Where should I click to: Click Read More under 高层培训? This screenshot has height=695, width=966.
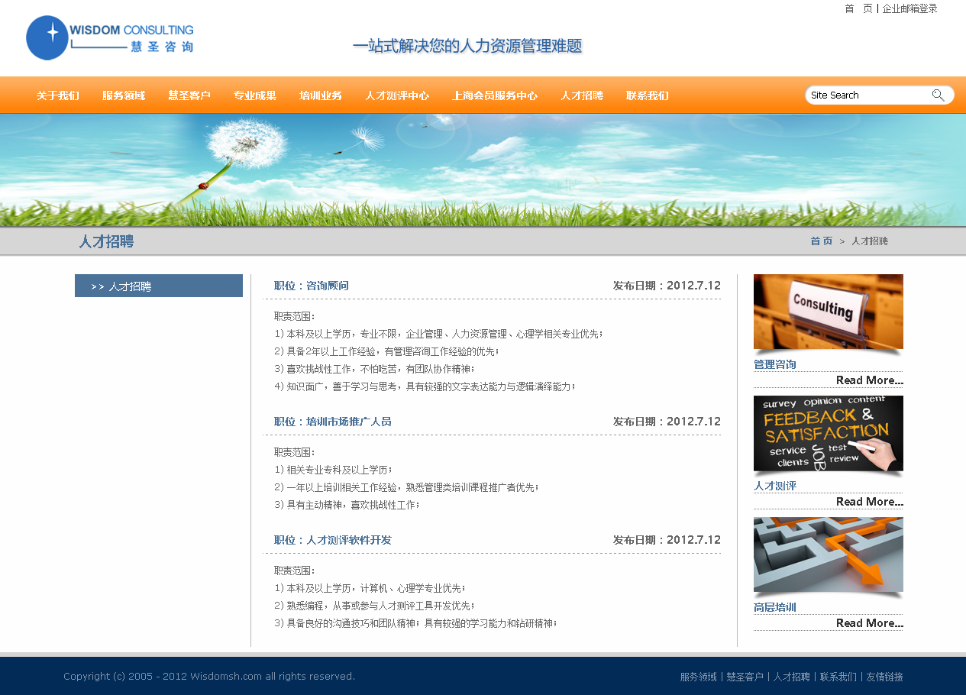tap(869, 623)
